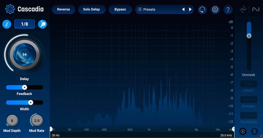Toggle the Unmask power button icon
The width and height of the screenshot is (263, 138).
[x=243, y=131]
